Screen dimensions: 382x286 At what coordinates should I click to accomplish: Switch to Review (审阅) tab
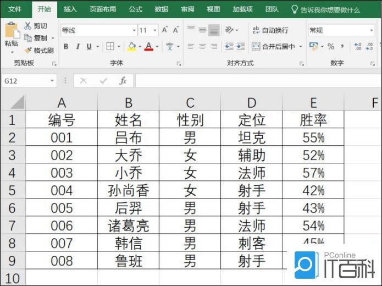tap(187, 9)
